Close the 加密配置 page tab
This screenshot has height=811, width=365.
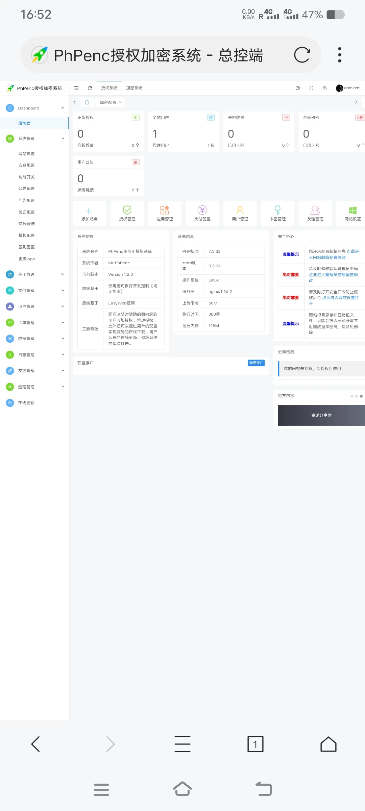[x=120, y=102]
